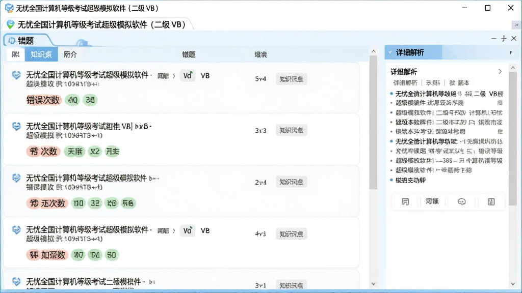Click the gray button in the 5v4 row

click(x=291, y=79)
